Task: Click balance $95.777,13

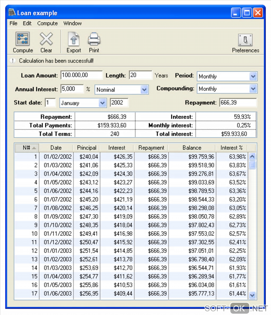Action: coord(201,294)
